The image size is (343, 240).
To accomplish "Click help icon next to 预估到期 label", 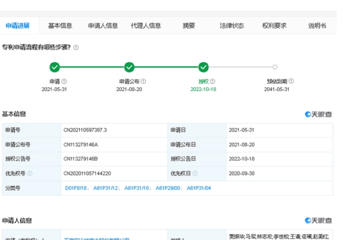I will [291, 81].
